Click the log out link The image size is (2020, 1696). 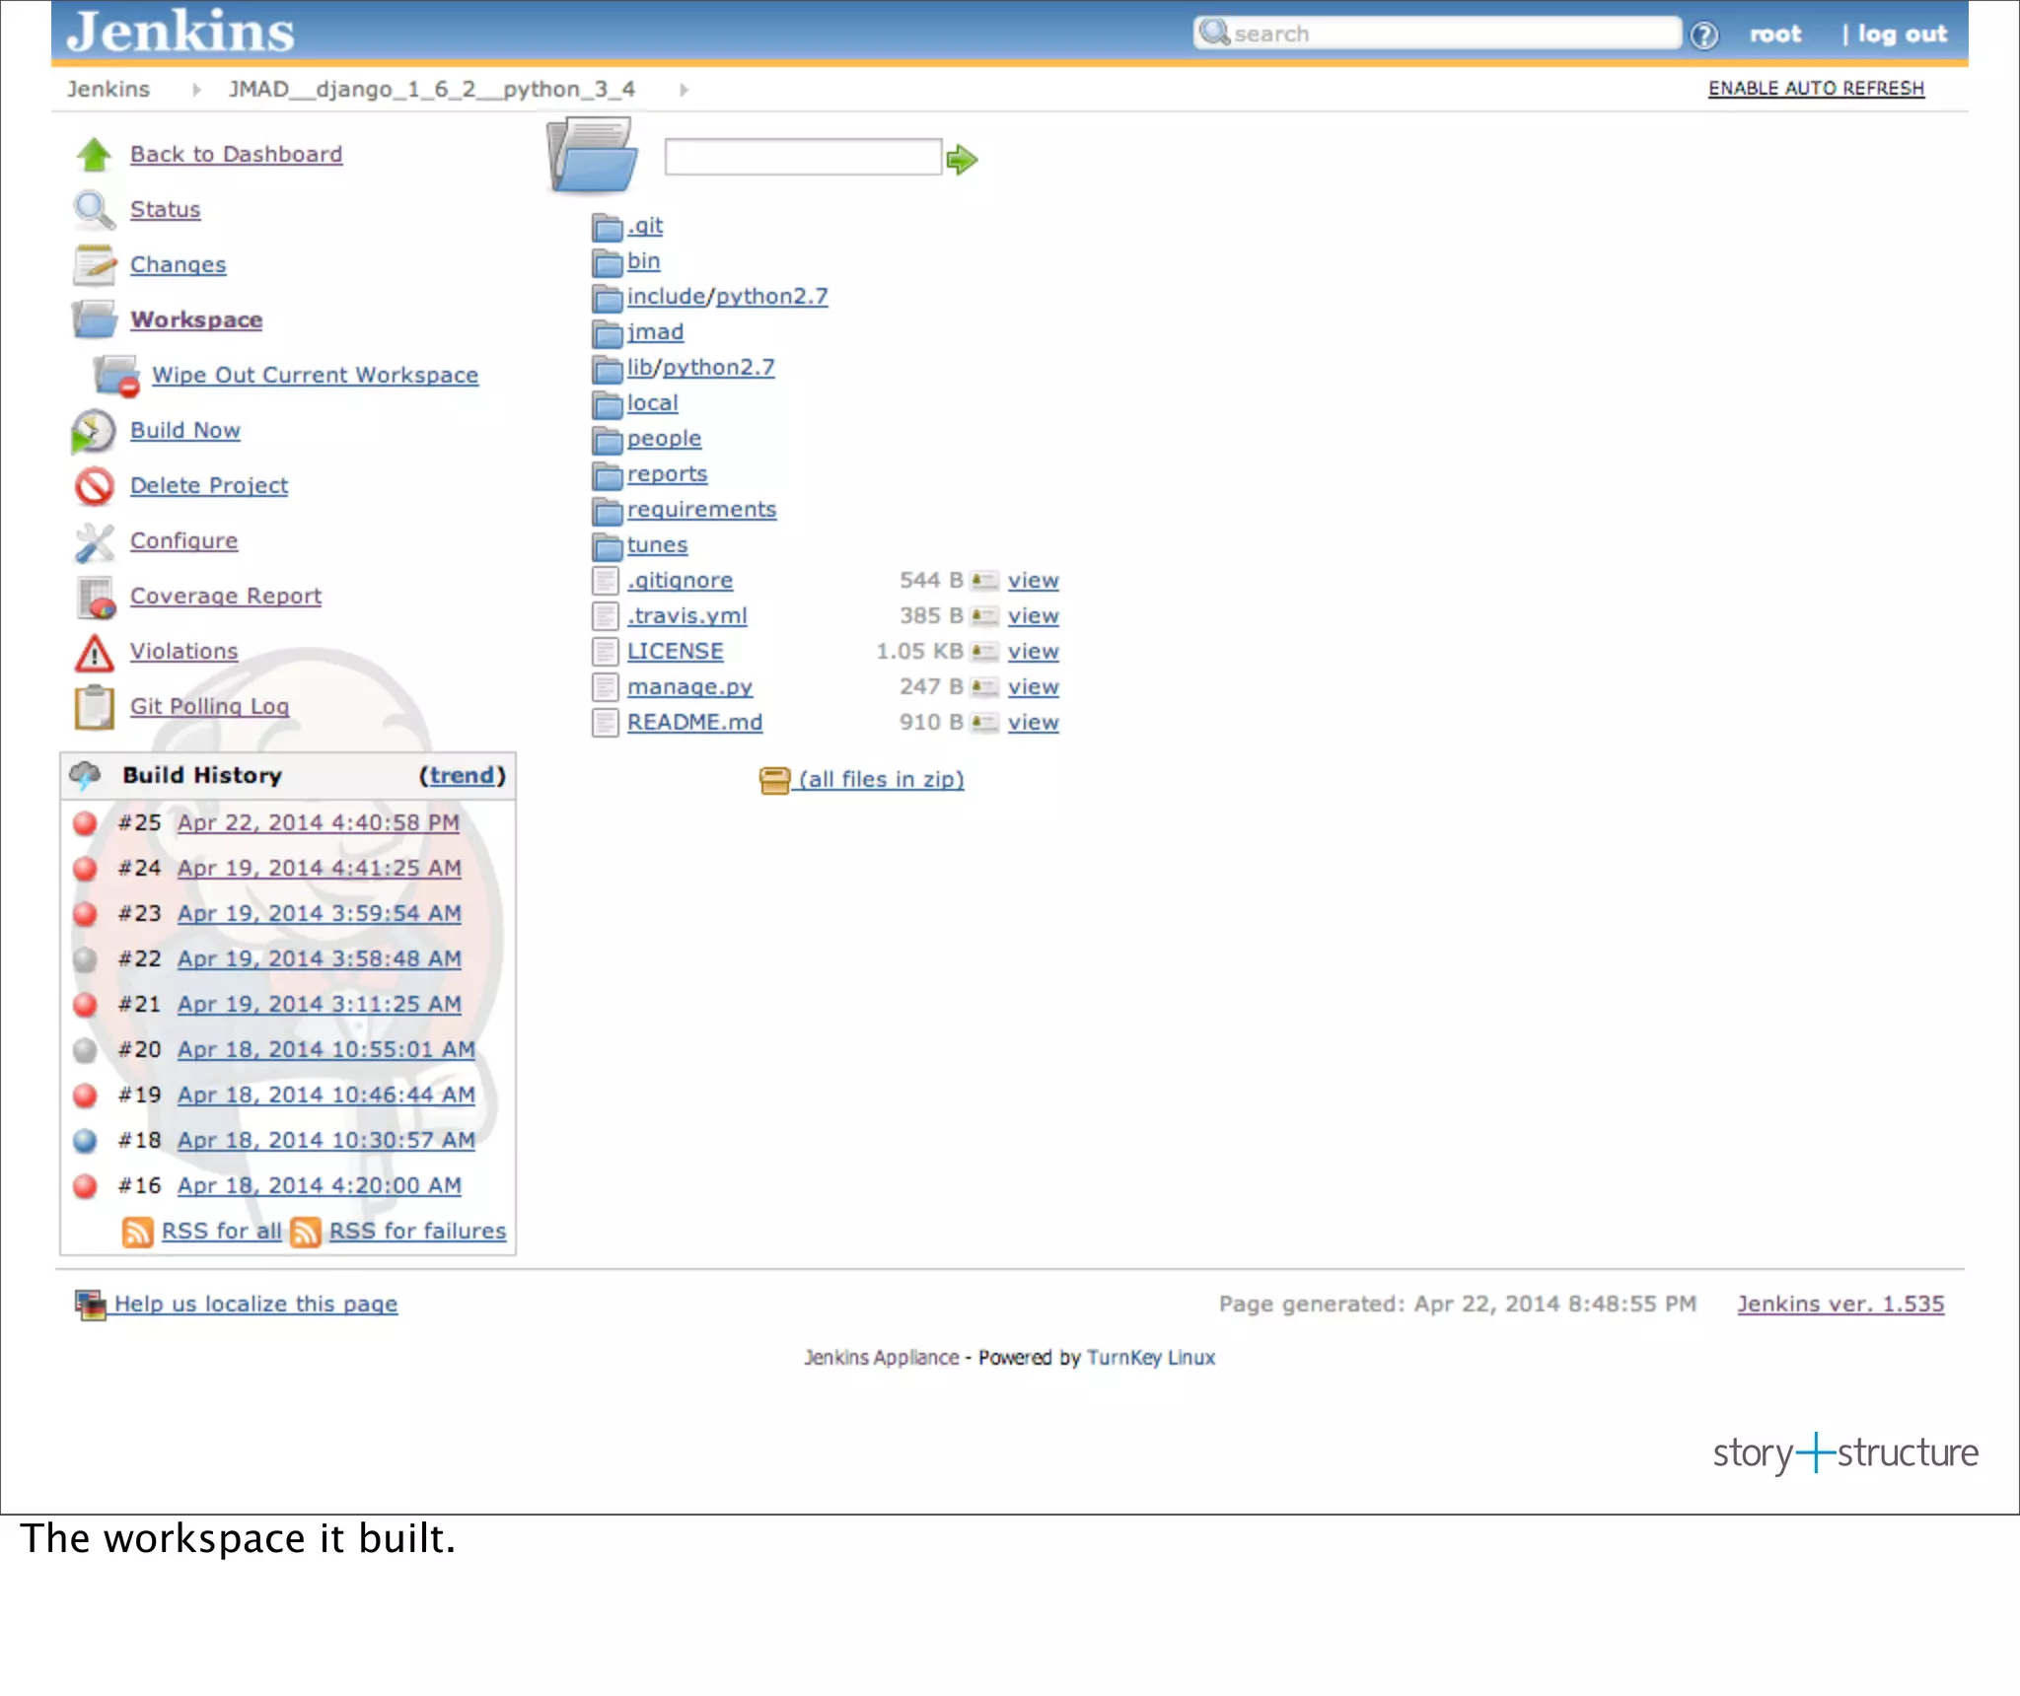point(1902,35)
